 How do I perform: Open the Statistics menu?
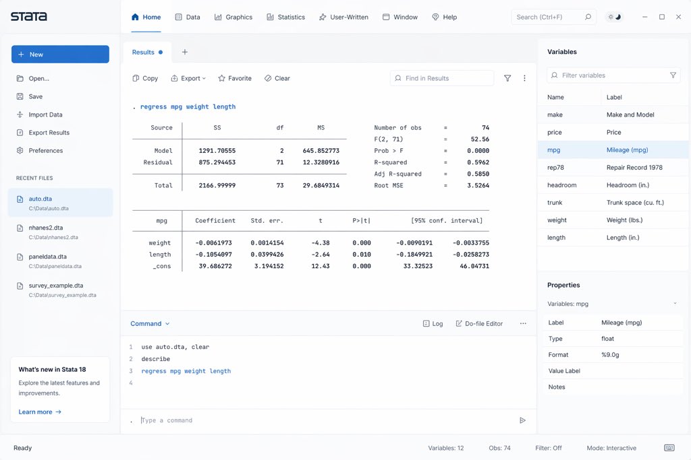tap(285, 17)
